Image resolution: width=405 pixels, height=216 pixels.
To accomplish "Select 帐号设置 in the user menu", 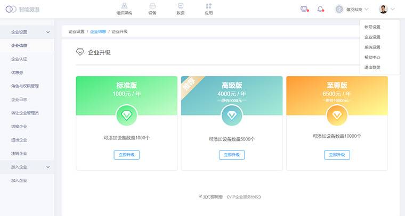I will pyautogui.click(x=372, y=27).
